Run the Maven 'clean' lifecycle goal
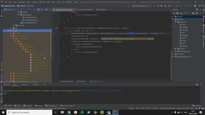 tap(184, 25)
